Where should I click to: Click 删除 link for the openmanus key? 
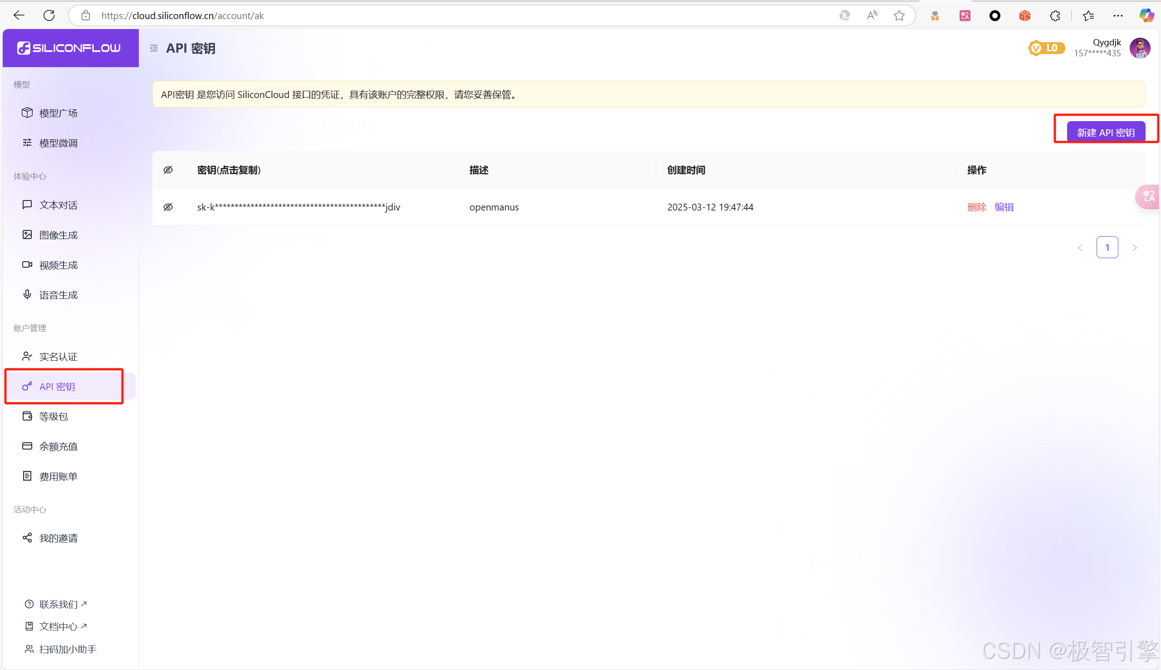976,207
